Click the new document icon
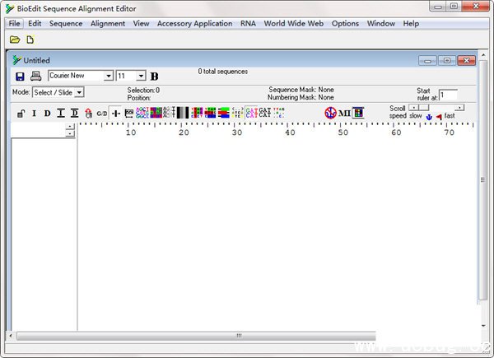The height and width of the screenshot is (358, 494). coord(30,40)
